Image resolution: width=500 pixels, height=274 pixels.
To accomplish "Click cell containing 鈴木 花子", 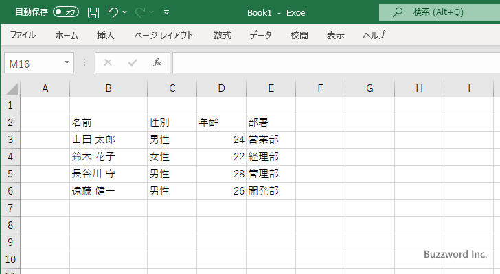I will click(x=109, y=157).
